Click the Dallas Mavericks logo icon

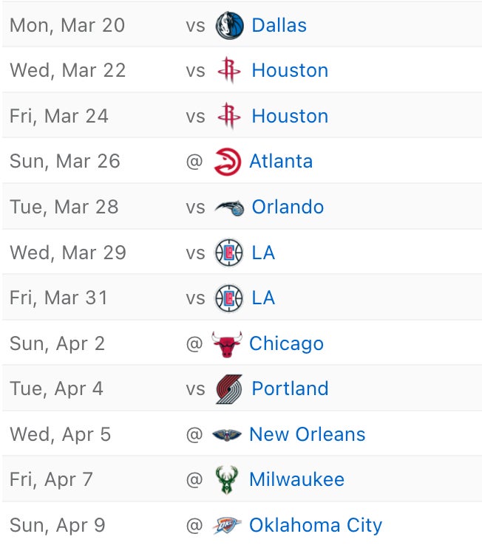[x=229, y=26]
